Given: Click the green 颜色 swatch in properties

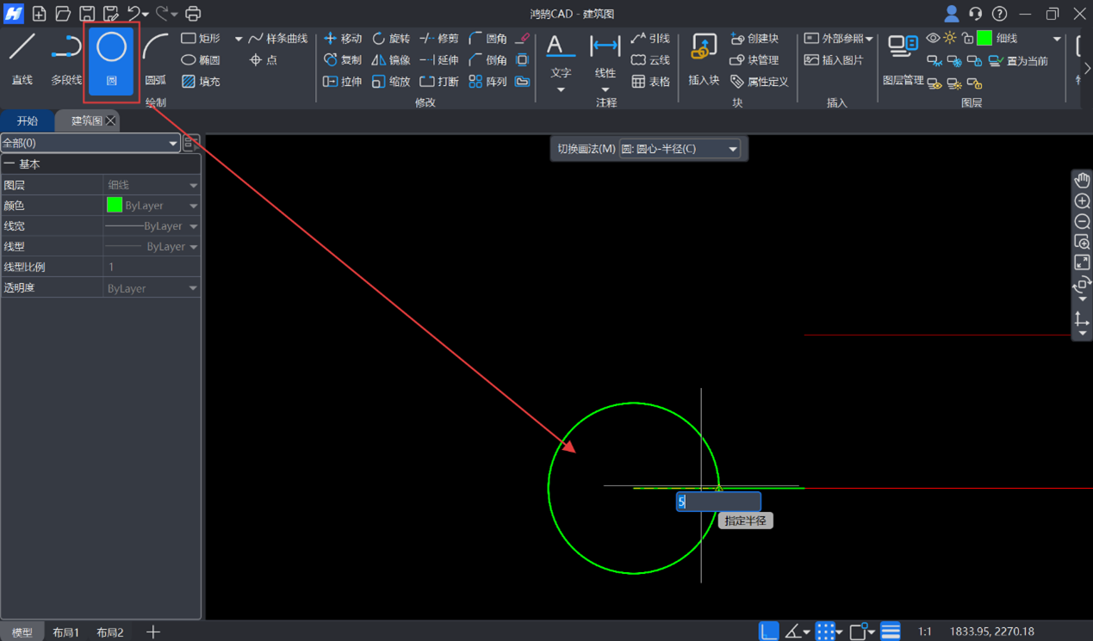Looking at the screenshot, I should click(115, 206).
